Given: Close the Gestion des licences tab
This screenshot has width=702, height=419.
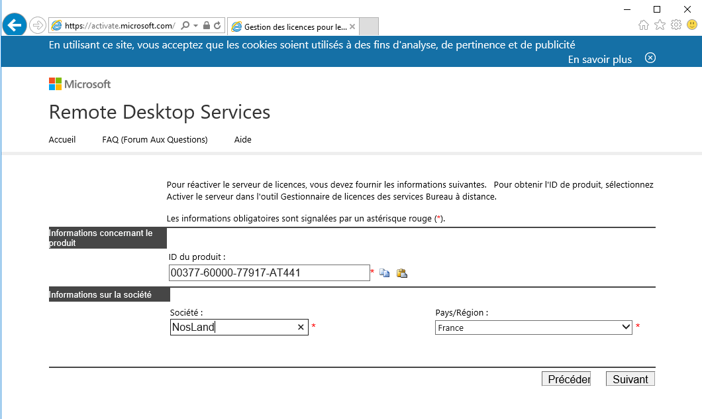Looking at the screenshot, I should pos(352,27).
